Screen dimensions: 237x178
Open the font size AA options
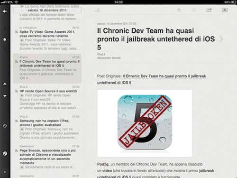[x=97, y=10]
